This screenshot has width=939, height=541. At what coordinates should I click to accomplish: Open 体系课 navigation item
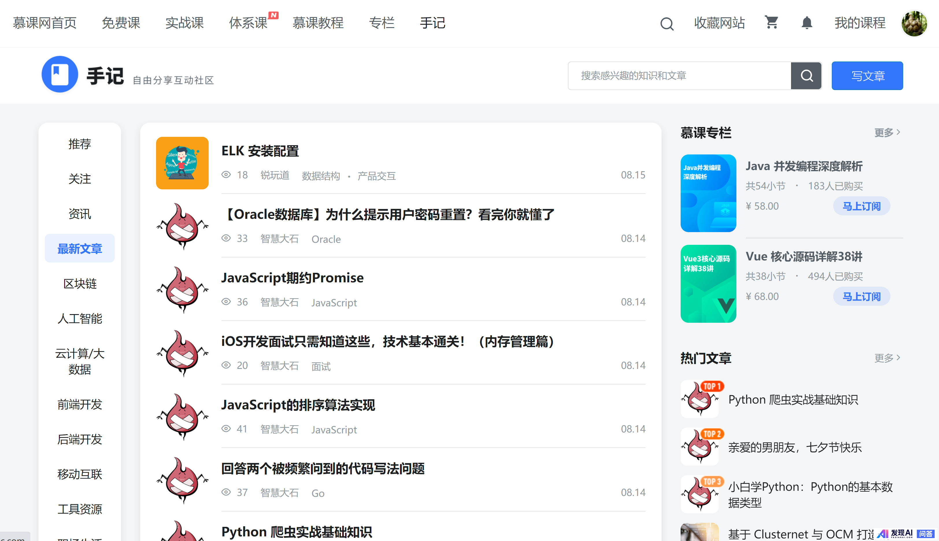coord(249,23)
